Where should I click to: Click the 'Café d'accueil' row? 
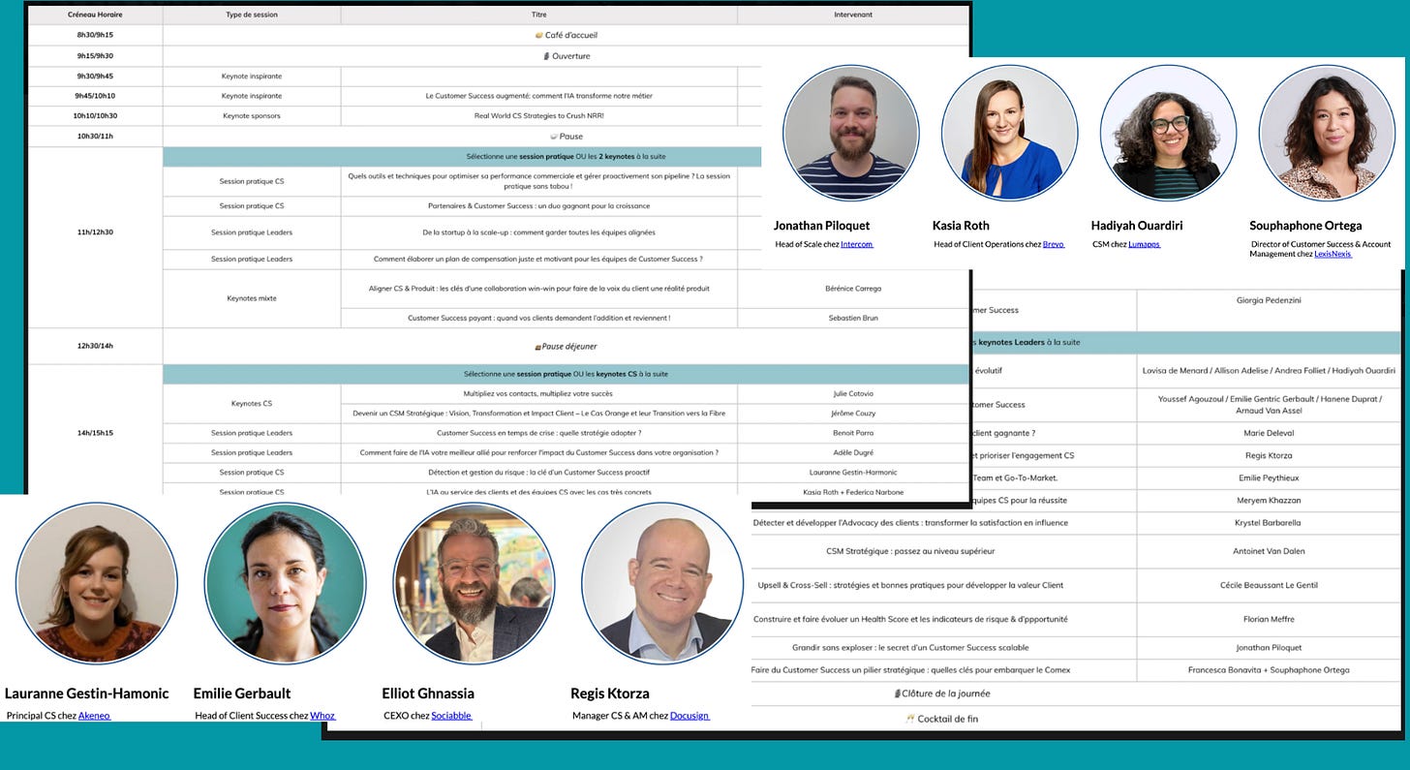click(566, 35)
